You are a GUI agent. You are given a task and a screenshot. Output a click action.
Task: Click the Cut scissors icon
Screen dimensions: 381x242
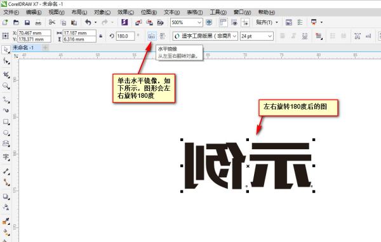pos(52,22)
